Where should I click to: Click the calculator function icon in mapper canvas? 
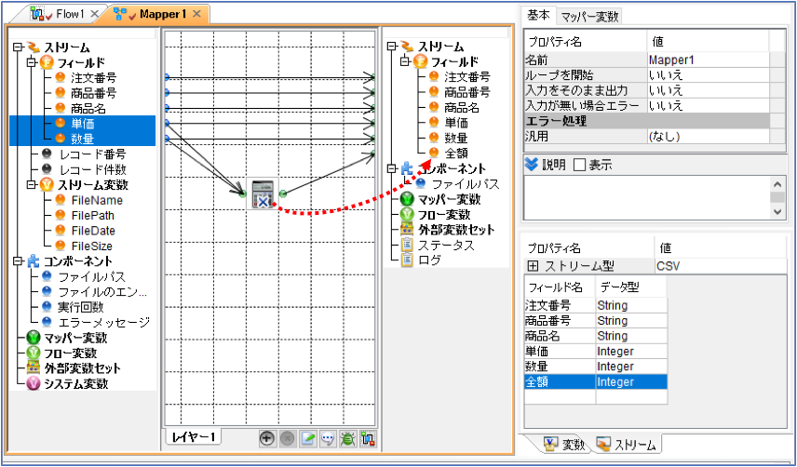pos(263,193)
